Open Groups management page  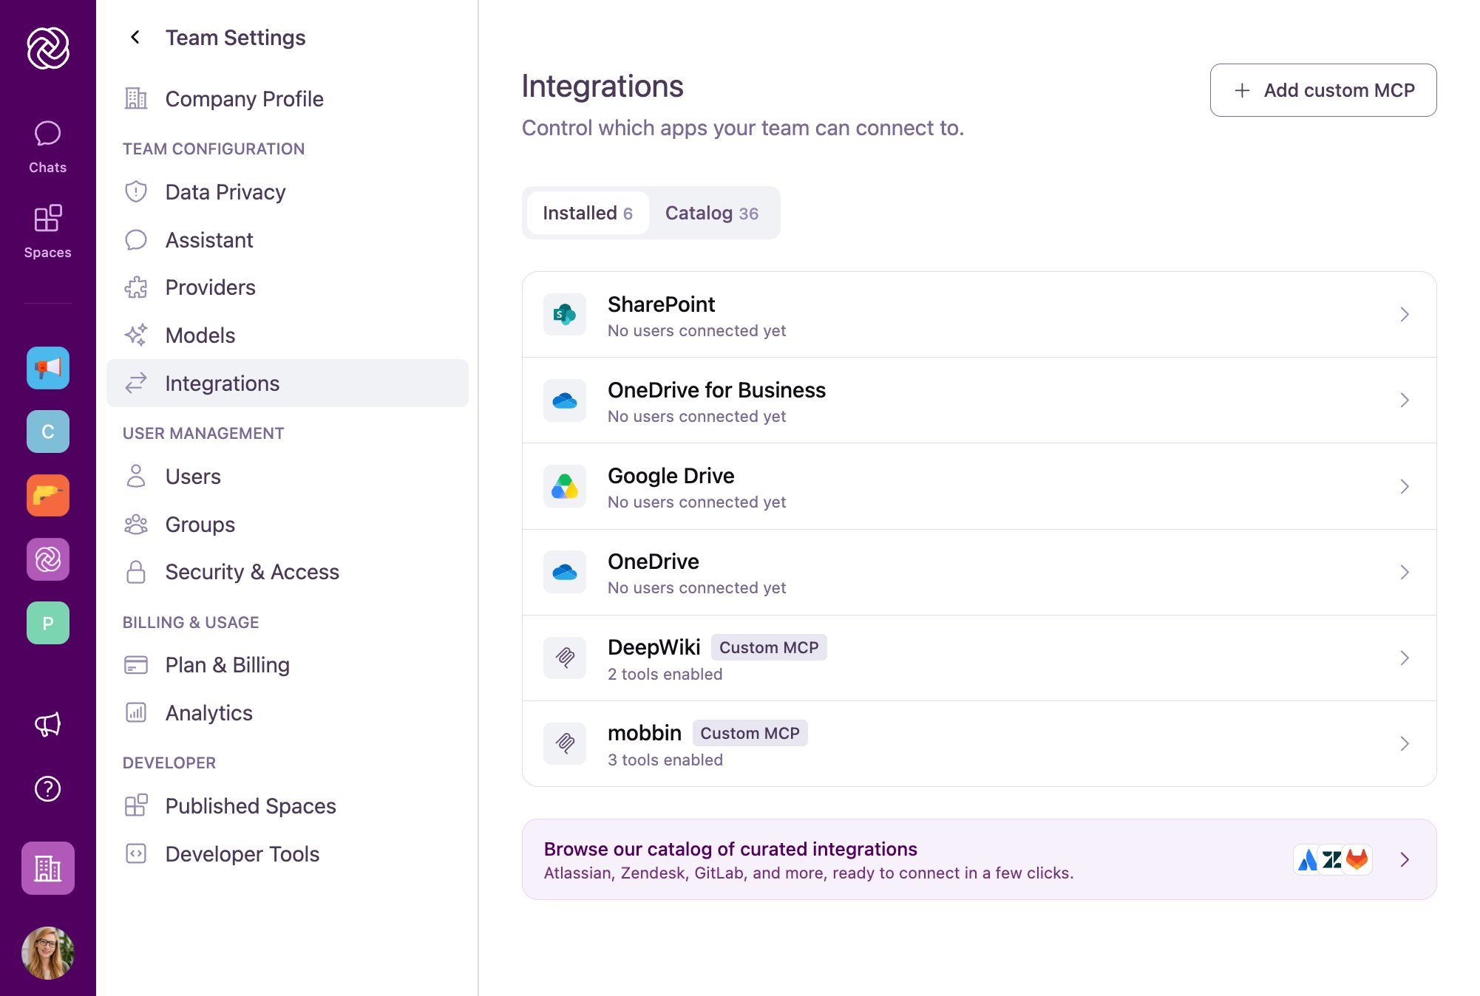pos(288,525)
